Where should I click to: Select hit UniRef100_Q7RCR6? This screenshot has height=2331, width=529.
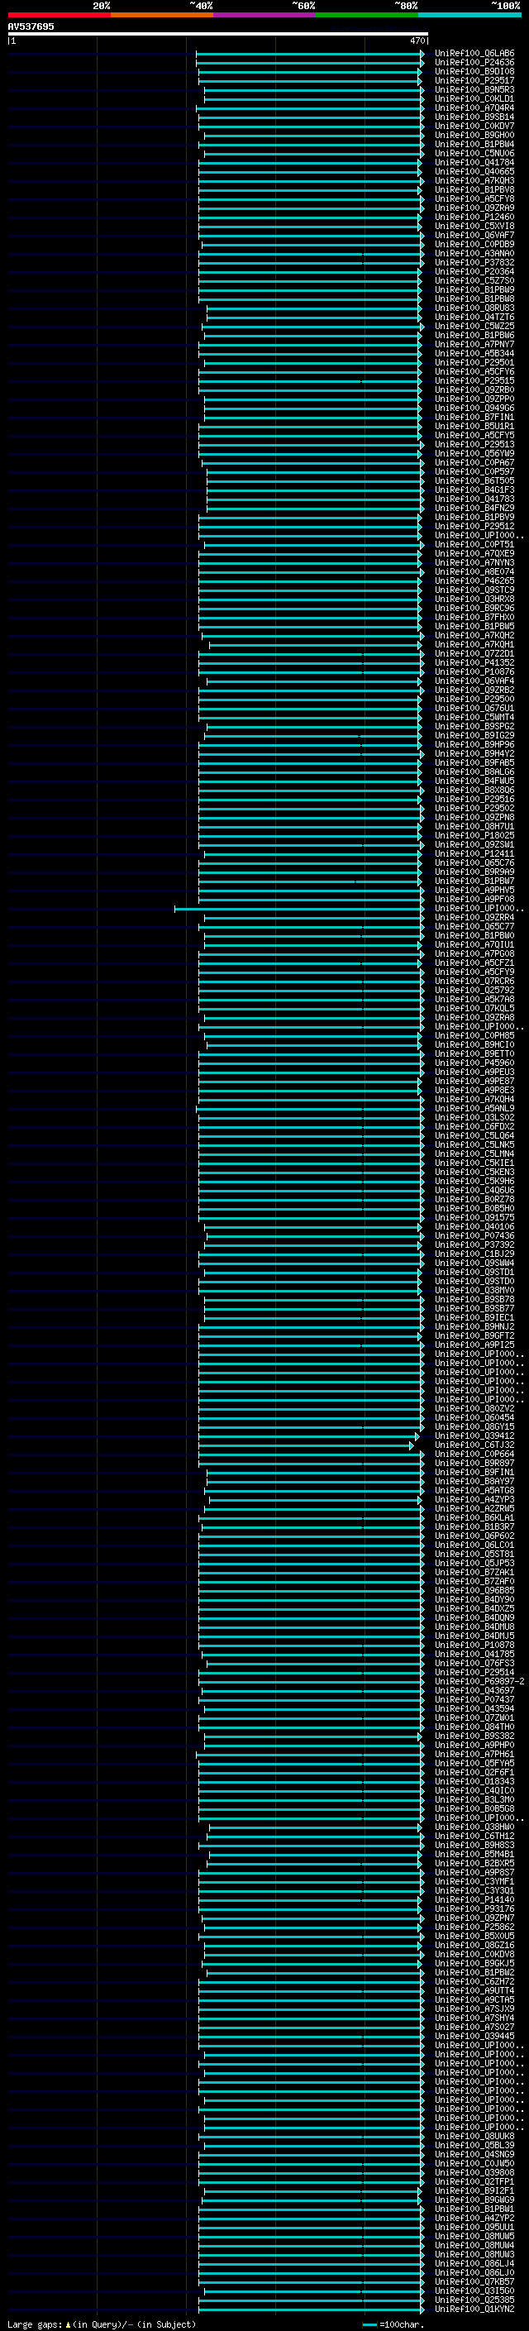click(x=474, y=981)
